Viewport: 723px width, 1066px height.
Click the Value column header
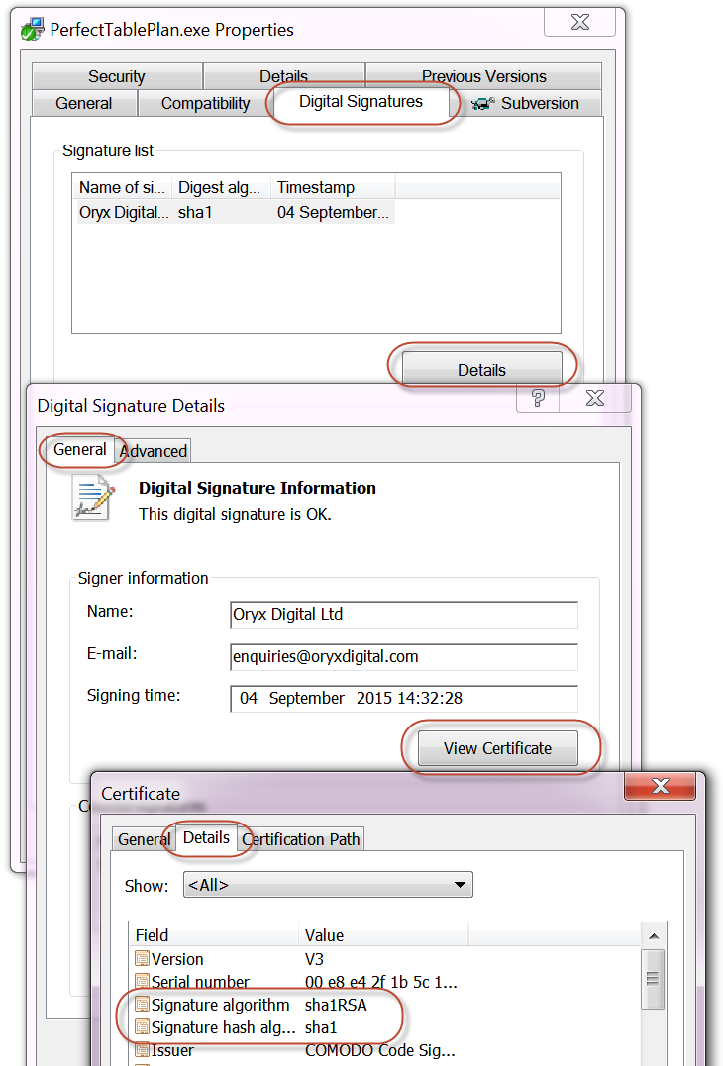[x=383, y=934]
